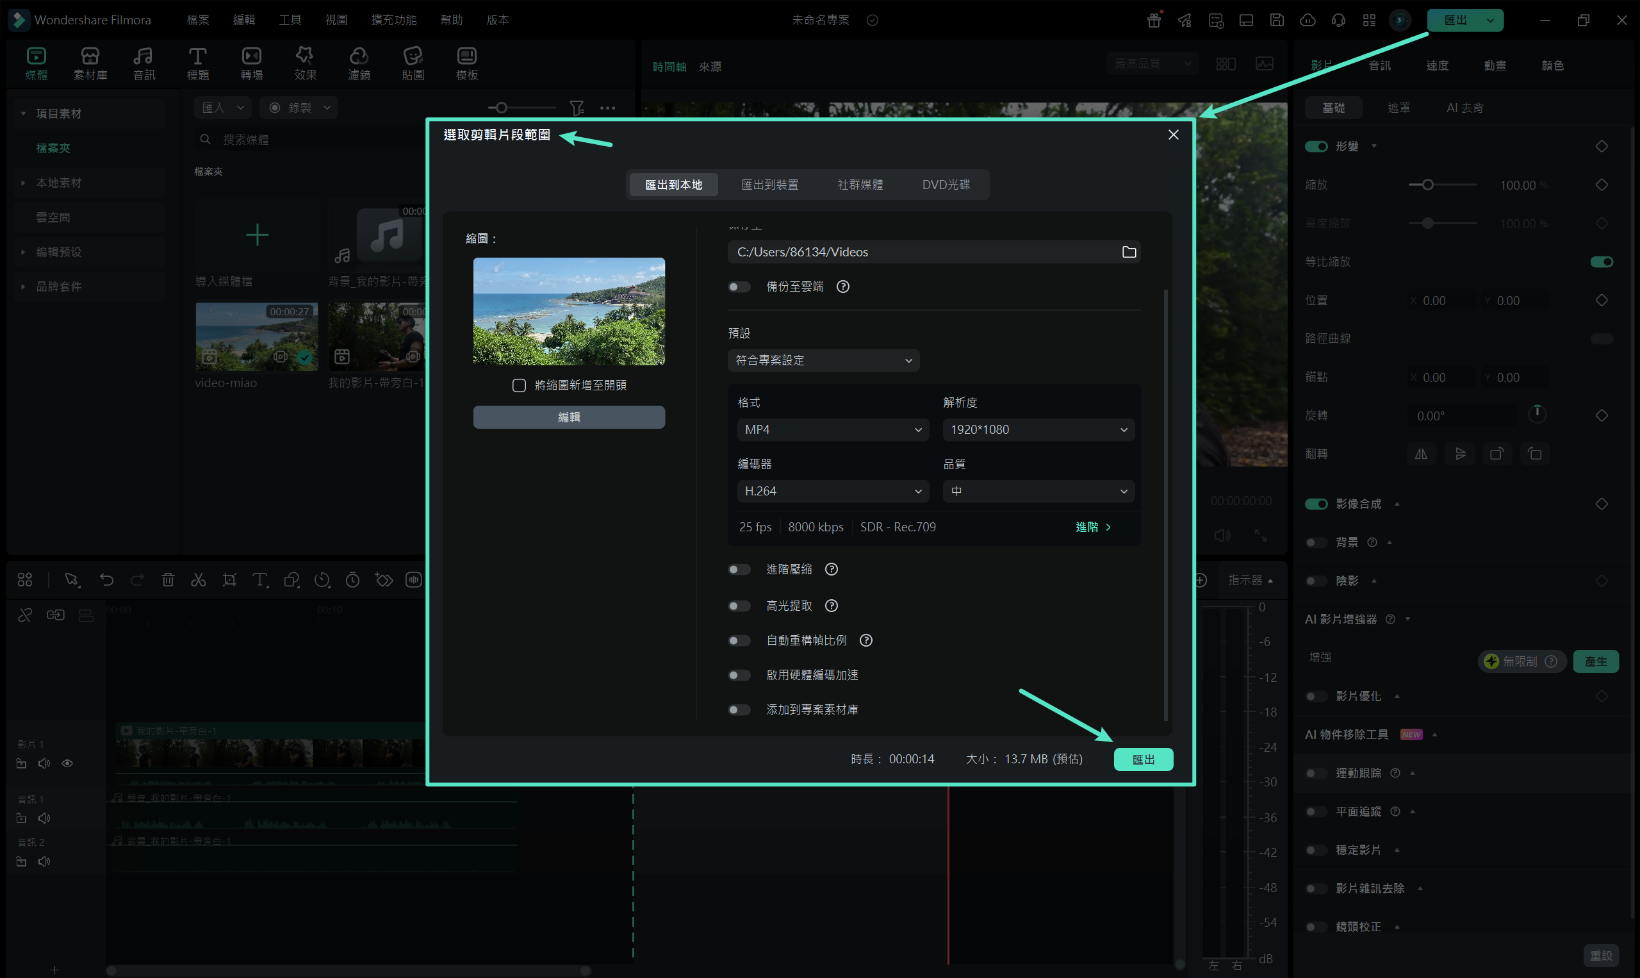Click the delete trash icon in timeline toolbar

[x=168, y=580]
